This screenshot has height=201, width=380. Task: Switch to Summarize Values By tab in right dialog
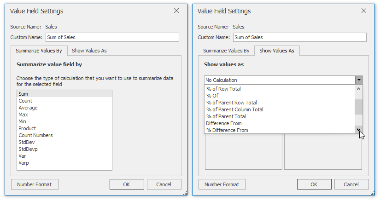[226, 51]
